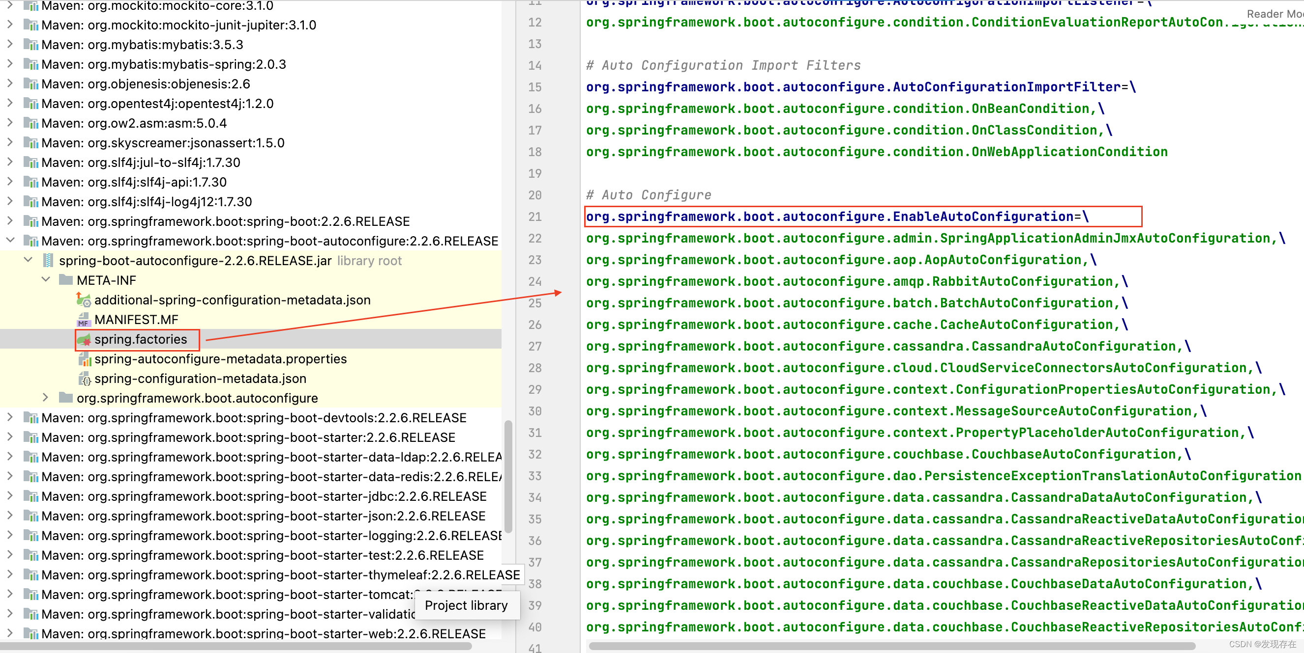The width and height of the screenshot is (1304, 653).
Task: Click library icon for org.ow2.asm:asm:5.0.4
Action: 31,124
